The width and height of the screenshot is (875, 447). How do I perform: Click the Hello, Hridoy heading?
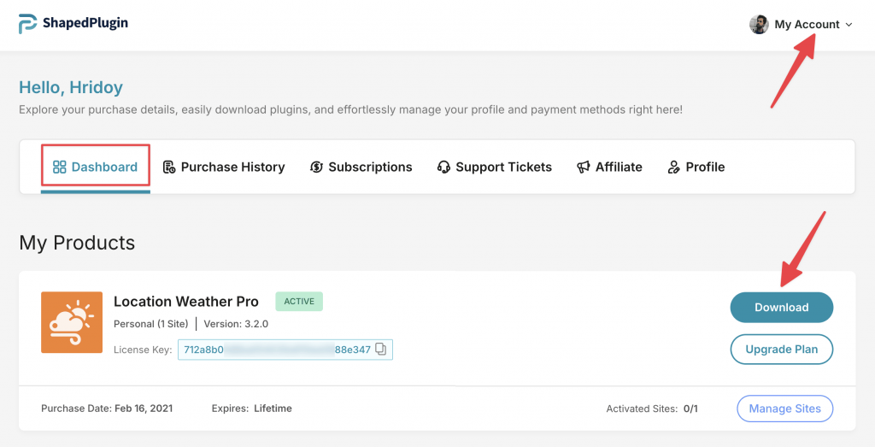coord(71,88)
